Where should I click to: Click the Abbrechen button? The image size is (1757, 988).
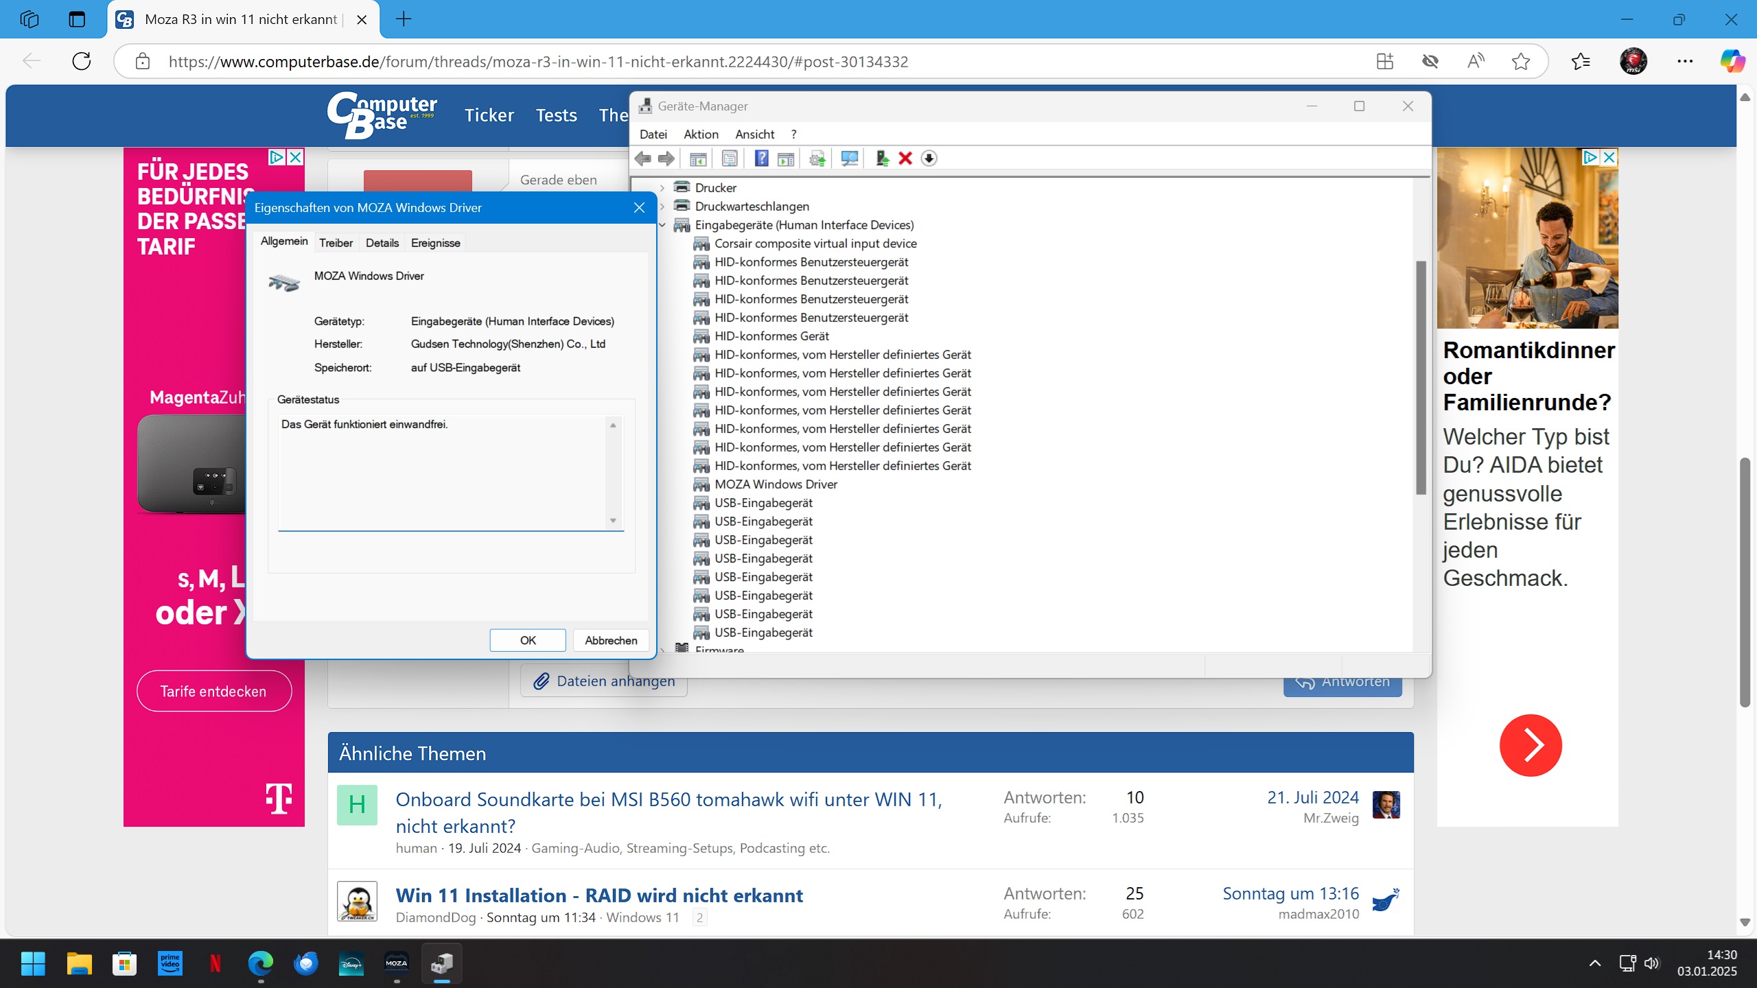point(611,640)
